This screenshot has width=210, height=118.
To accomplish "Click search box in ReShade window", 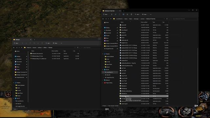I will (91, 48).
